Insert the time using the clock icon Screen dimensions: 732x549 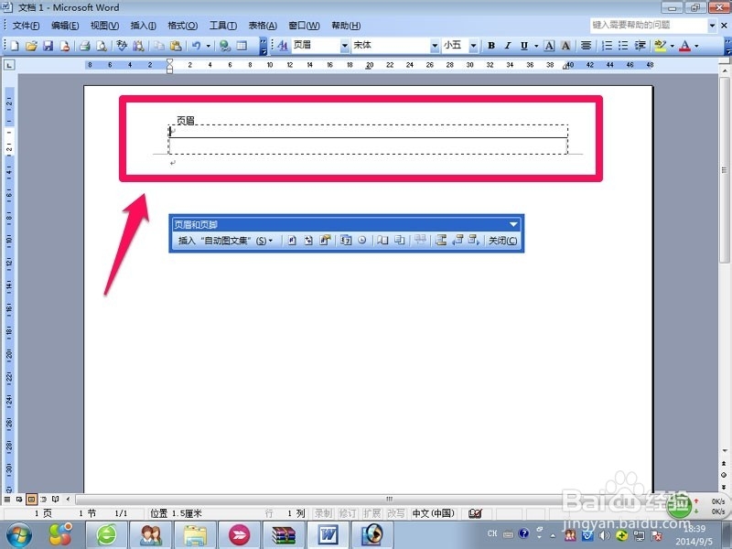[x=361, y=241]
